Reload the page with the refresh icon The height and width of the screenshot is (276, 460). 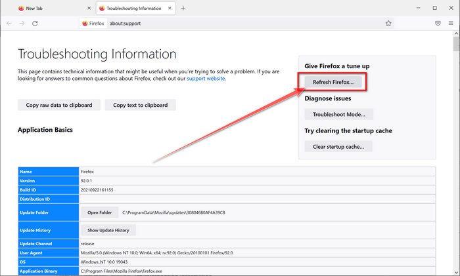[35, 24]
